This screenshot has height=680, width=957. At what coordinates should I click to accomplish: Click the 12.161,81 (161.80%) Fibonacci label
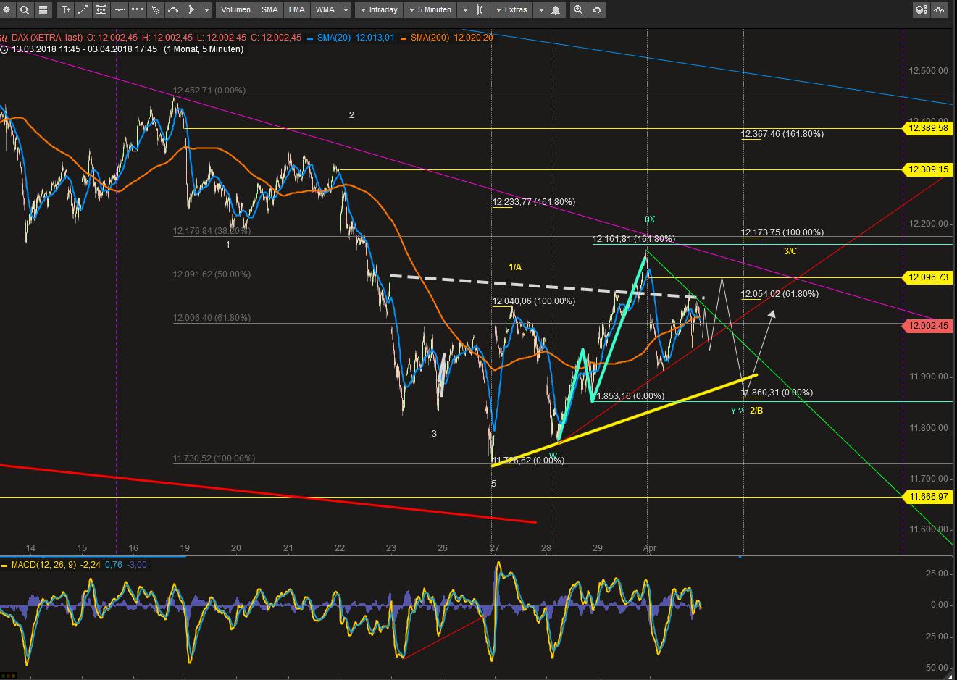[x=634, y=239]
